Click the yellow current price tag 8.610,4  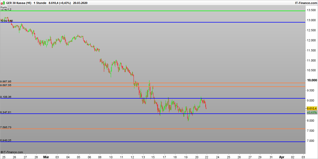pyautogui.click(x=312, y=108)
